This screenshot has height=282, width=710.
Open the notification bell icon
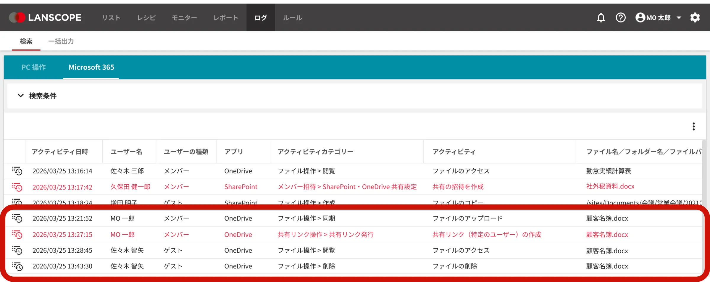[601, 17]
